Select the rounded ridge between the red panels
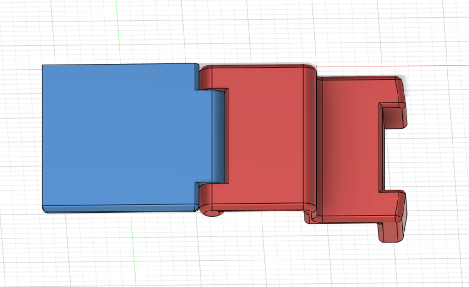Screen dimensions: 469x287 tap(311, 137)
